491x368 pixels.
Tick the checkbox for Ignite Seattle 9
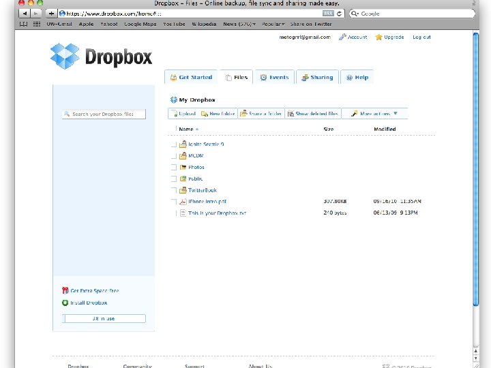(173, 144)
